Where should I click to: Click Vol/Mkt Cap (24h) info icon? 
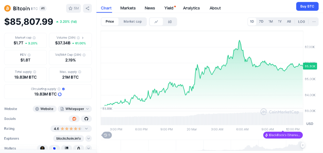click(84, 55)
